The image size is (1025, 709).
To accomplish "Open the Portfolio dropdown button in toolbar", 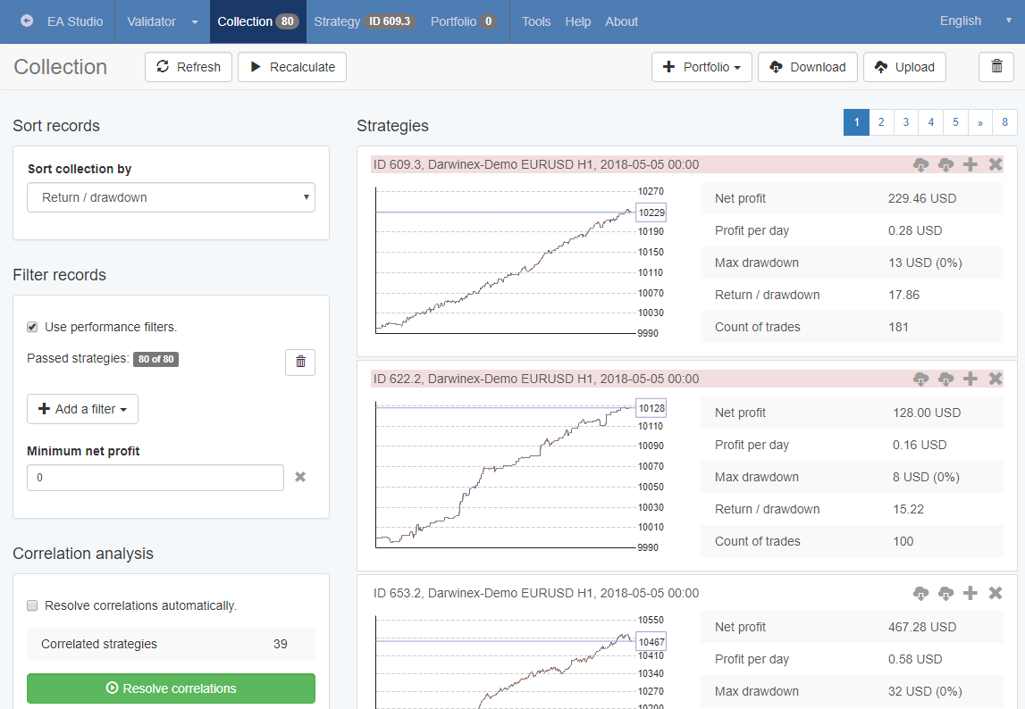I will click(x=702, y=67).
